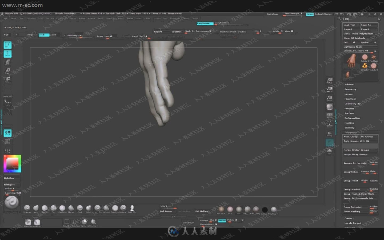Click the Zoom document icon
Screen dimensions: 384x240
coord(330,98)
